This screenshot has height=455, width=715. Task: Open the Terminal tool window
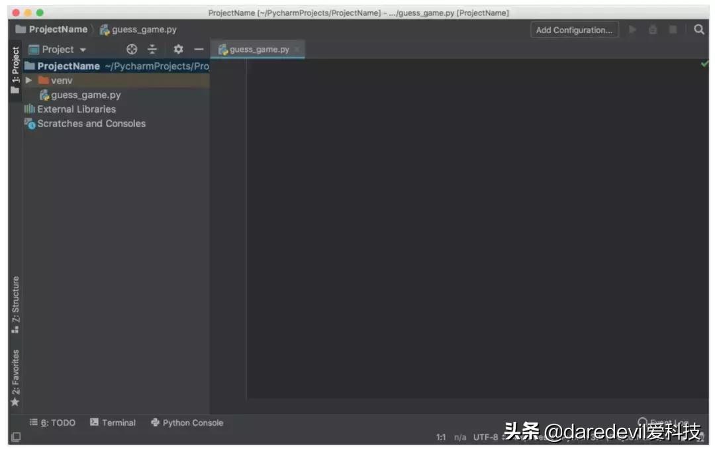coord(113,423)
